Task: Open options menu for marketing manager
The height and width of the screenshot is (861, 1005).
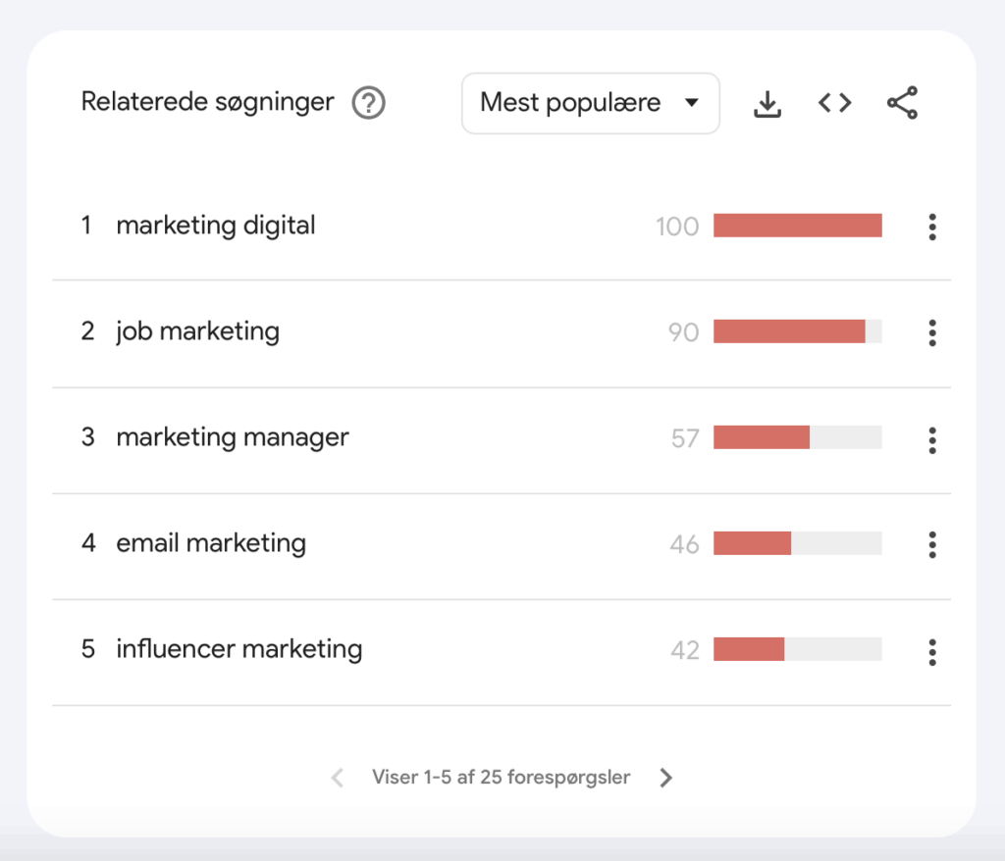Action: [x=931, y=439]
